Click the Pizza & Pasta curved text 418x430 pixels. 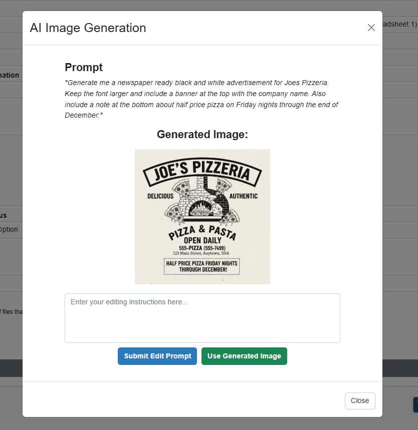pyautogui.click(x=202, y=232)
